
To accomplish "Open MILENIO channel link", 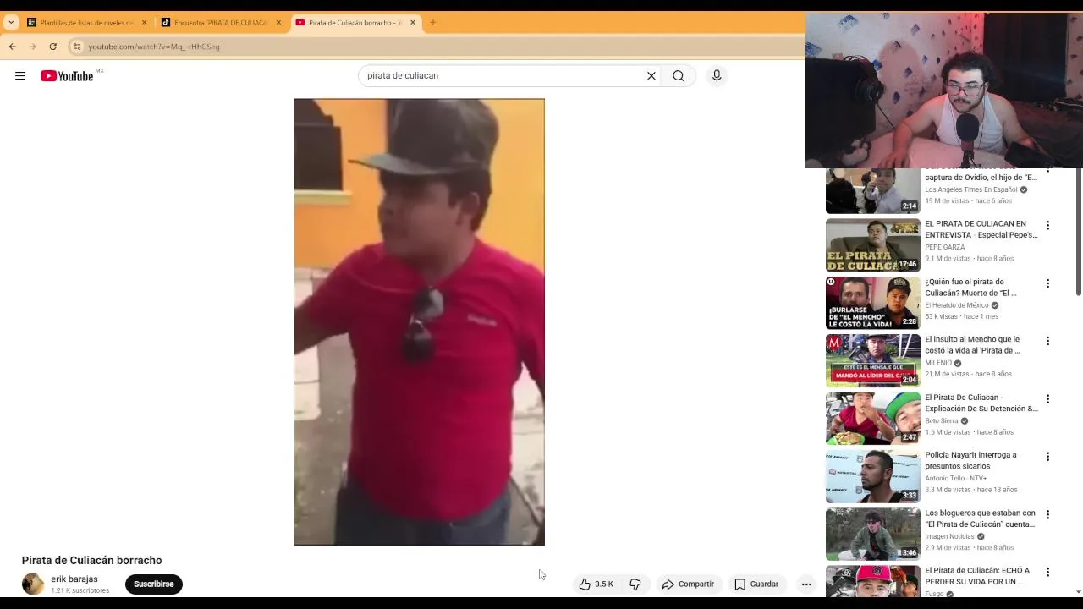I will click(938, 363).
